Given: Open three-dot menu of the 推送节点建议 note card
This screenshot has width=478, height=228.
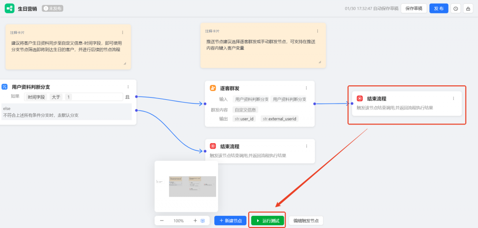Looking at the screenshot, I should (x=317, y=31).
